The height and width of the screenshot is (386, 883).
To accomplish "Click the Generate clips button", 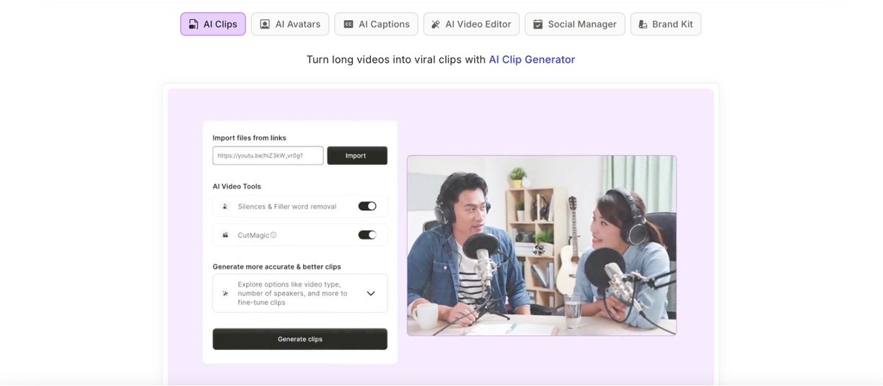I will (300, 339).
